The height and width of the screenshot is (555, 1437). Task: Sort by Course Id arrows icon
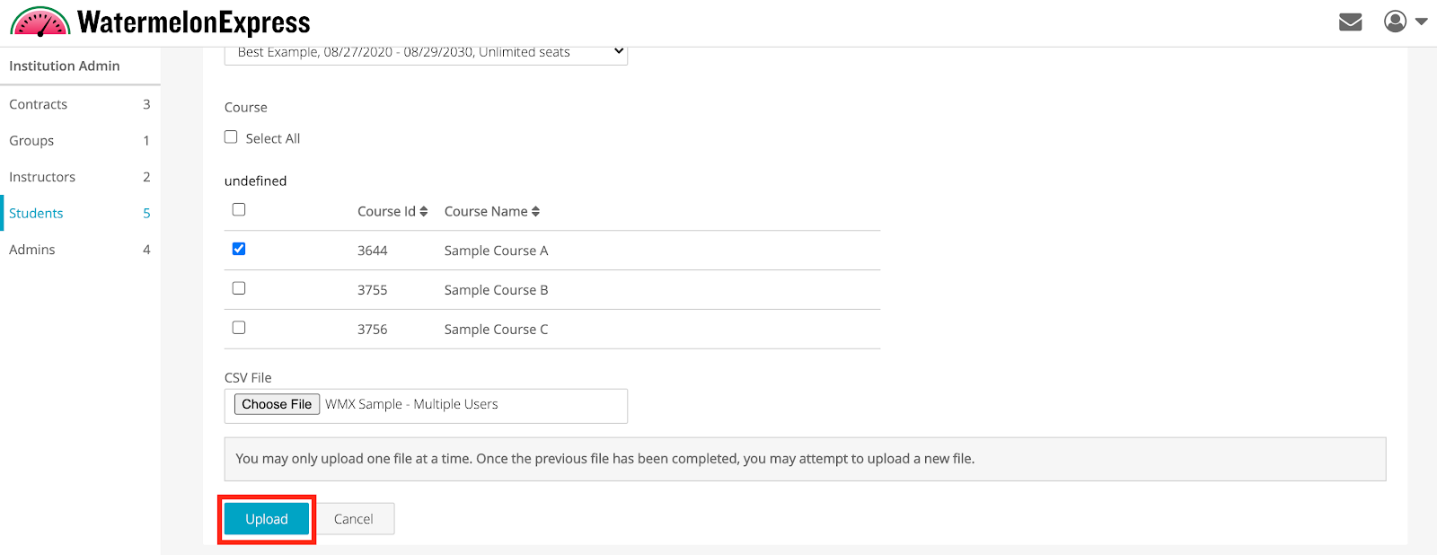pyautogui.click(x=424, y=212)
